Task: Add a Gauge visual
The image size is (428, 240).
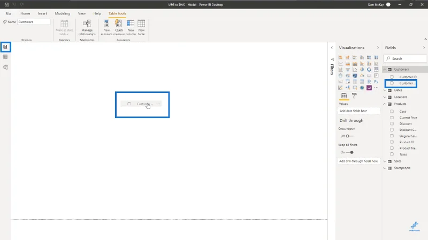Action: coord(362,75)
